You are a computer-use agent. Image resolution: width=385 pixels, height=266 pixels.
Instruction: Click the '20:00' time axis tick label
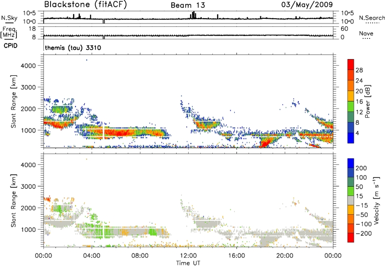point(284,256)
